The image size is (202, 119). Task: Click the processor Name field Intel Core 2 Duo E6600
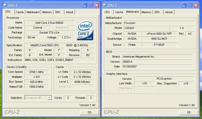[49, 23]
